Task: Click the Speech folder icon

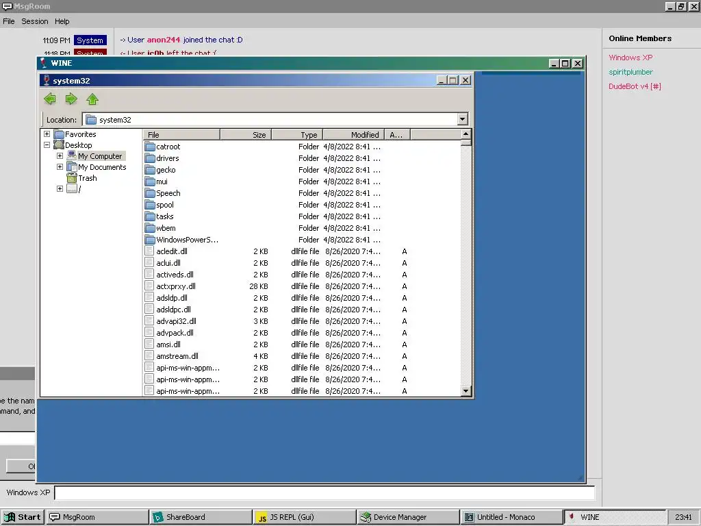Action: (x=150, y=192)
